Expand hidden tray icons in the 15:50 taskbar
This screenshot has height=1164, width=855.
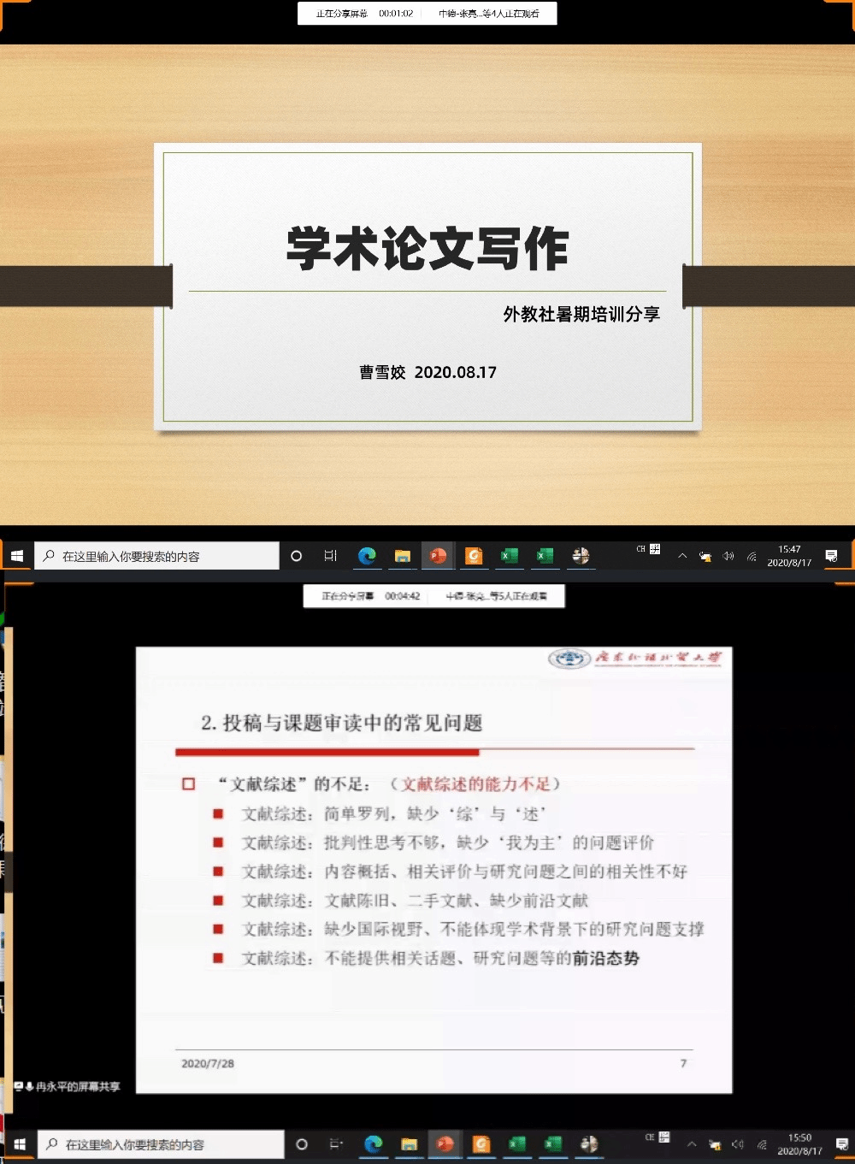coord(692,1144)
